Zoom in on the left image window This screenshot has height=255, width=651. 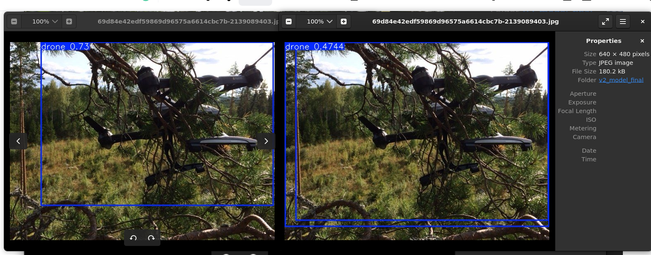click(x=69, y=21)
